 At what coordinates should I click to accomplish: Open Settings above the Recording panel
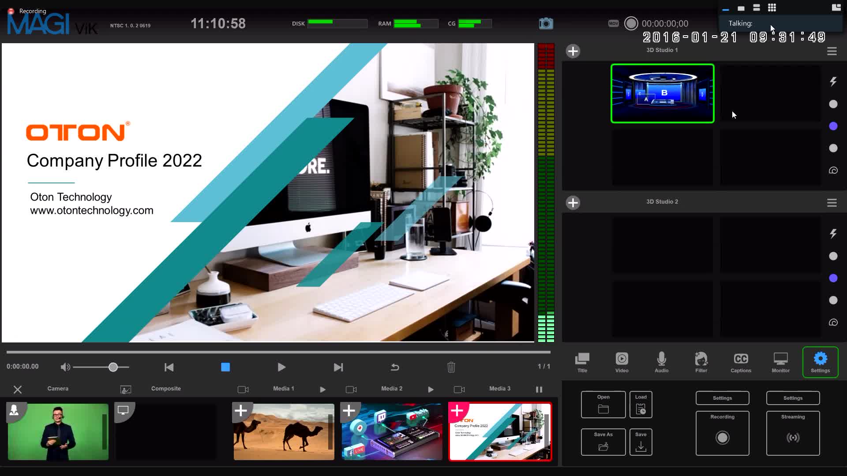tap(722, 398)
